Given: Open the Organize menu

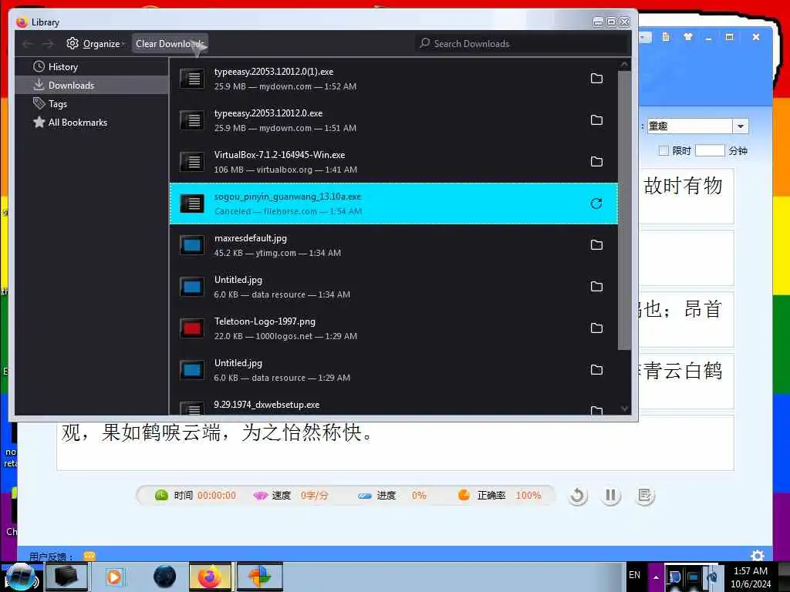Looking at the screenshot, I should pyautogui.click(x=95, y=44).
